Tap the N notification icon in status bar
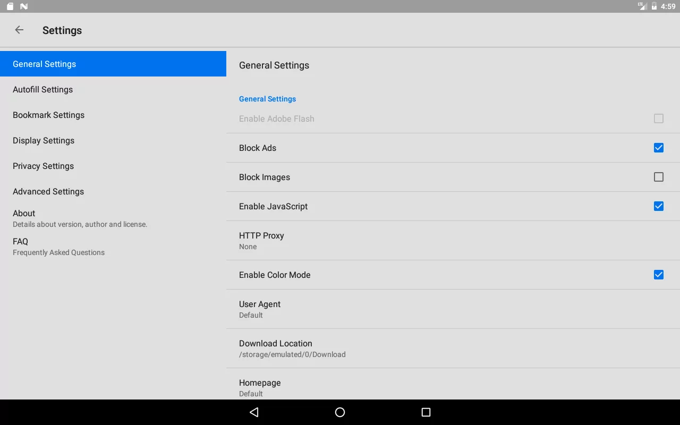680x425 pixels. (x=24, y=6)
